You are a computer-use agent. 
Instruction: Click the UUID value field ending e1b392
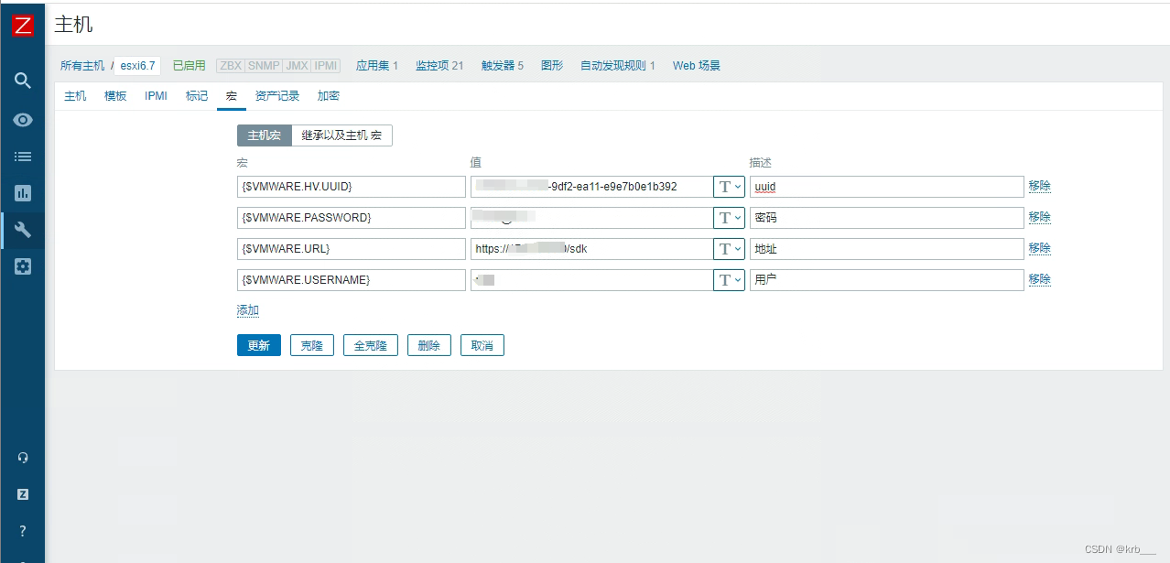pos(591,187)
